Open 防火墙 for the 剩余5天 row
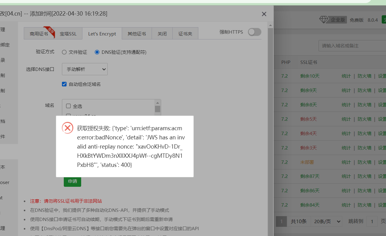Screen dimensions: 386x236 (x=364, y=119)
